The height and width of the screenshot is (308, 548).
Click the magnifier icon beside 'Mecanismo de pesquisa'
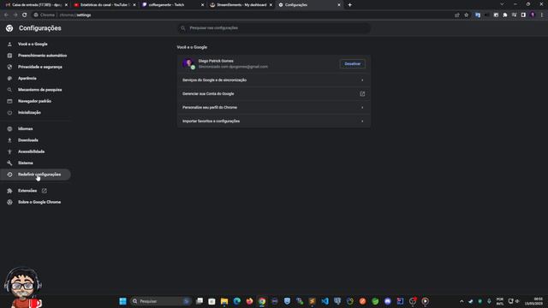click(x=9, y=90)
